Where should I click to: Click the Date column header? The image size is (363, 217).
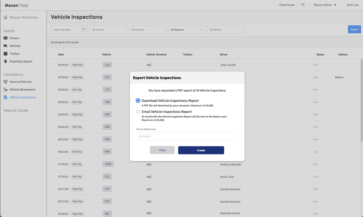click(x=61, y=54)
